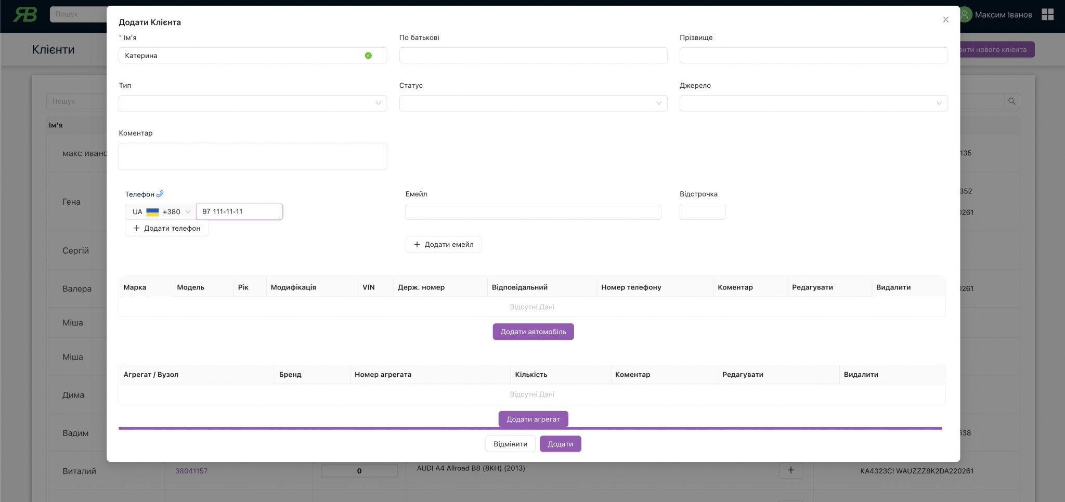The width and height of the screenshot is (1065, 502).
Task: Expand the Статус dropdown
Action: [x=532, y=103]
